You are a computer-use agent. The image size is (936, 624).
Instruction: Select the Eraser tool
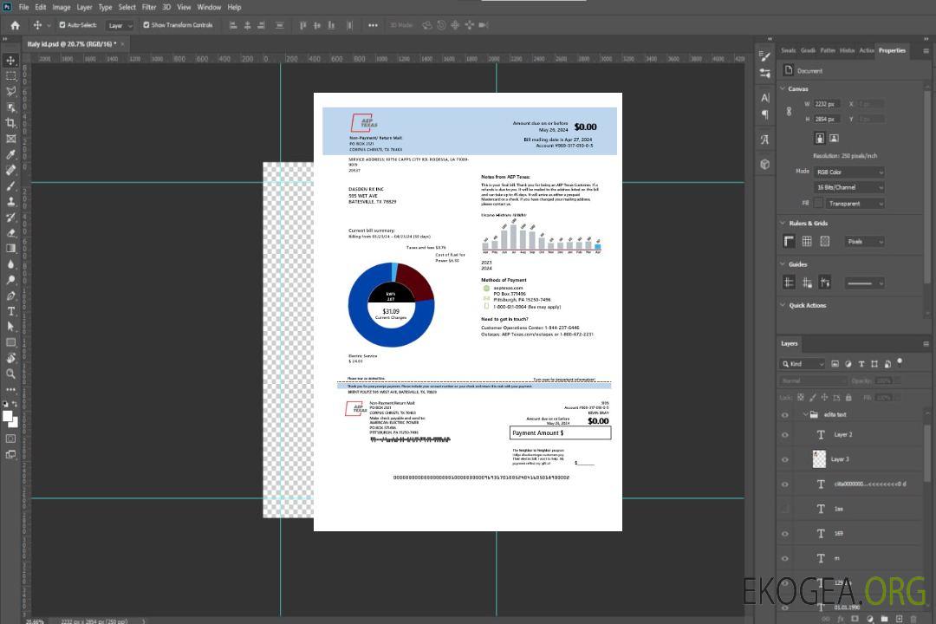click(x=10, y=233)
